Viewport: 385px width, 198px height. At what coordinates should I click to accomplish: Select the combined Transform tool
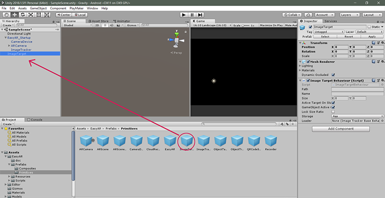pyautogui.click(x=47, y=15)
